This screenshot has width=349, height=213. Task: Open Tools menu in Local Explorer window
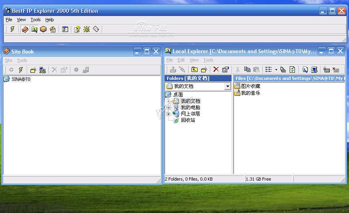[208, 60]
